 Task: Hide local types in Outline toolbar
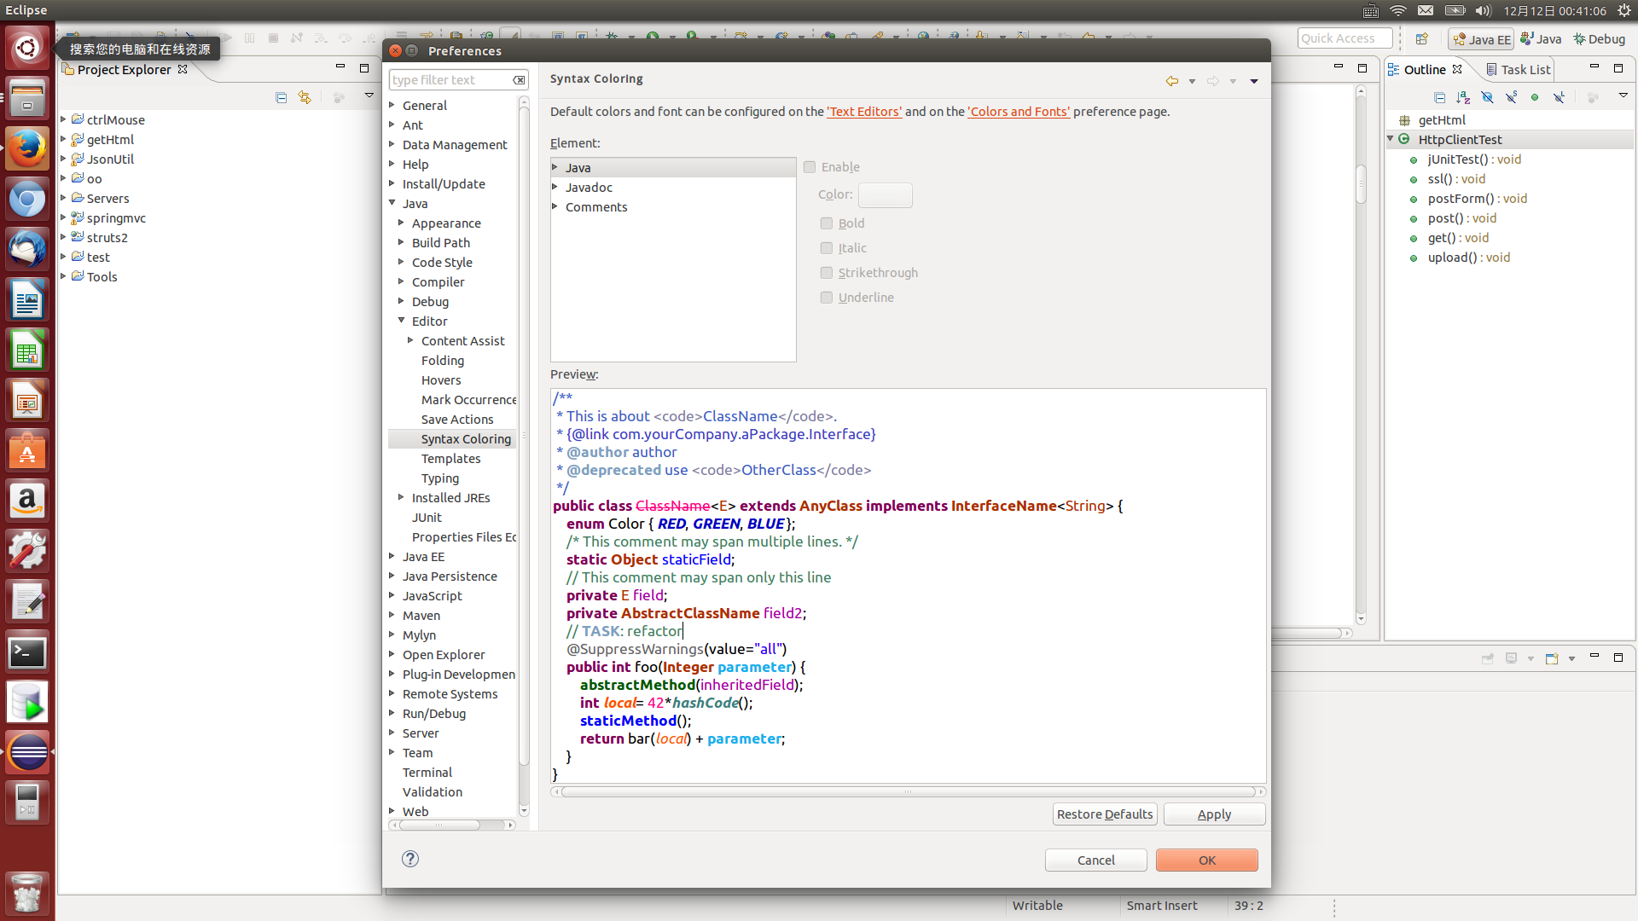[x=1559, y=97]
